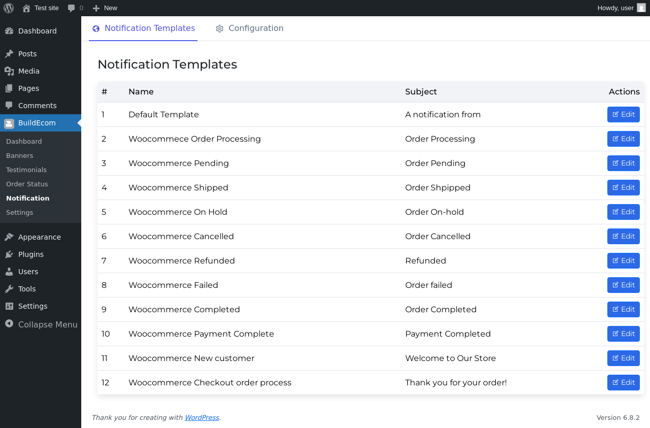Open Order Status submenu item
The image size is (650, 428).
coord(27,184)
